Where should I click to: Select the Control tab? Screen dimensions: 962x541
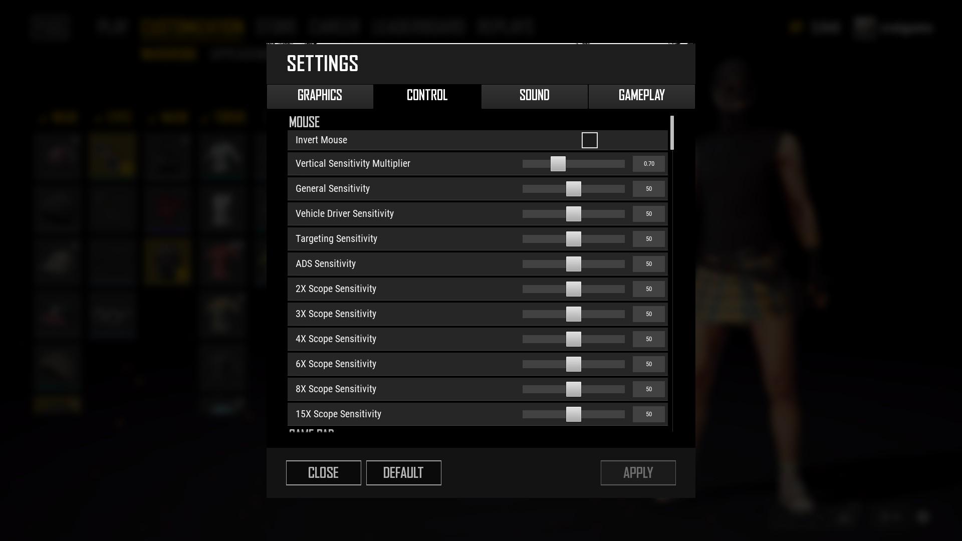427,96
